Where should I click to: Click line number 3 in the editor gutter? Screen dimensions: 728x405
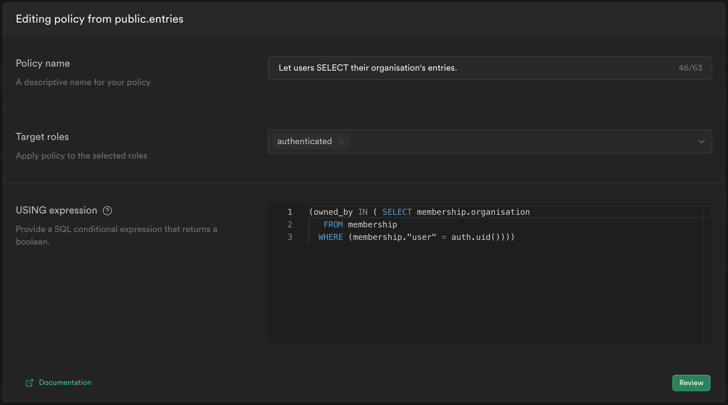pos(290,237)
